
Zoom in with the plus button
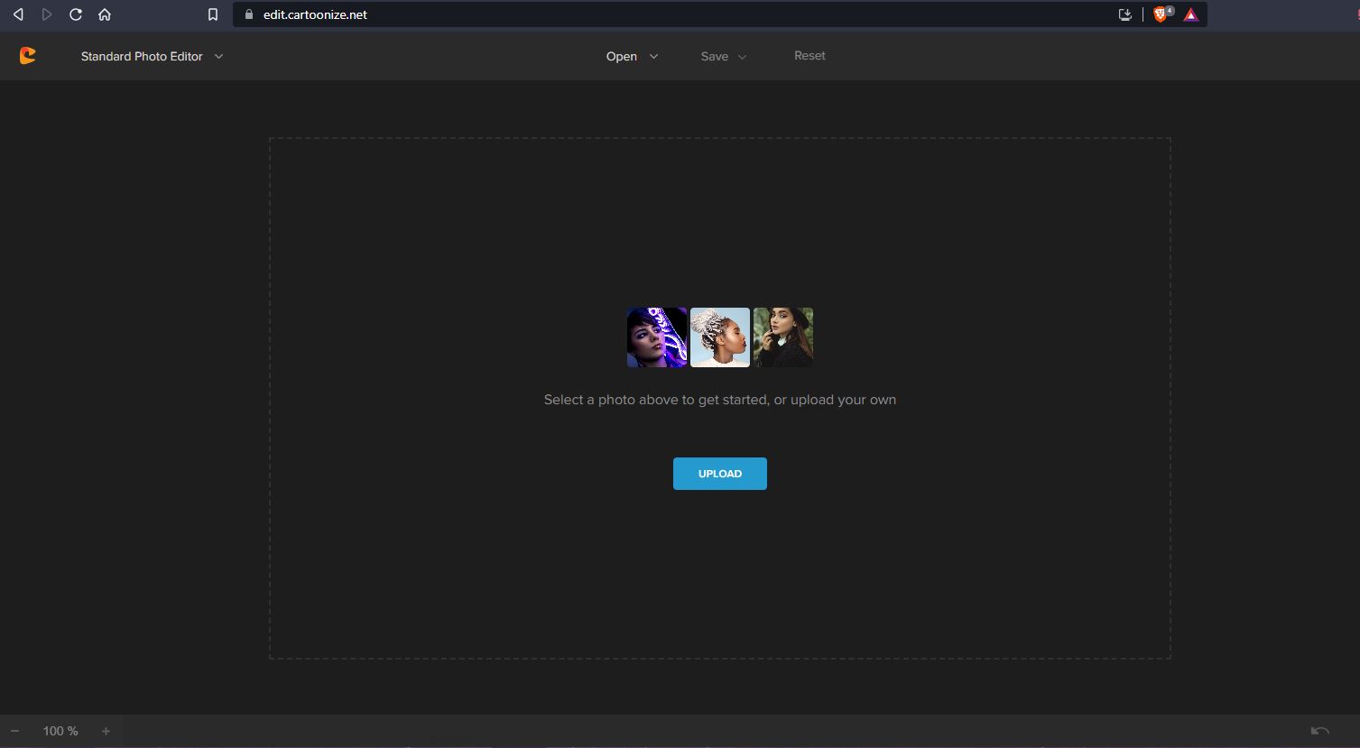pos(106,731)
